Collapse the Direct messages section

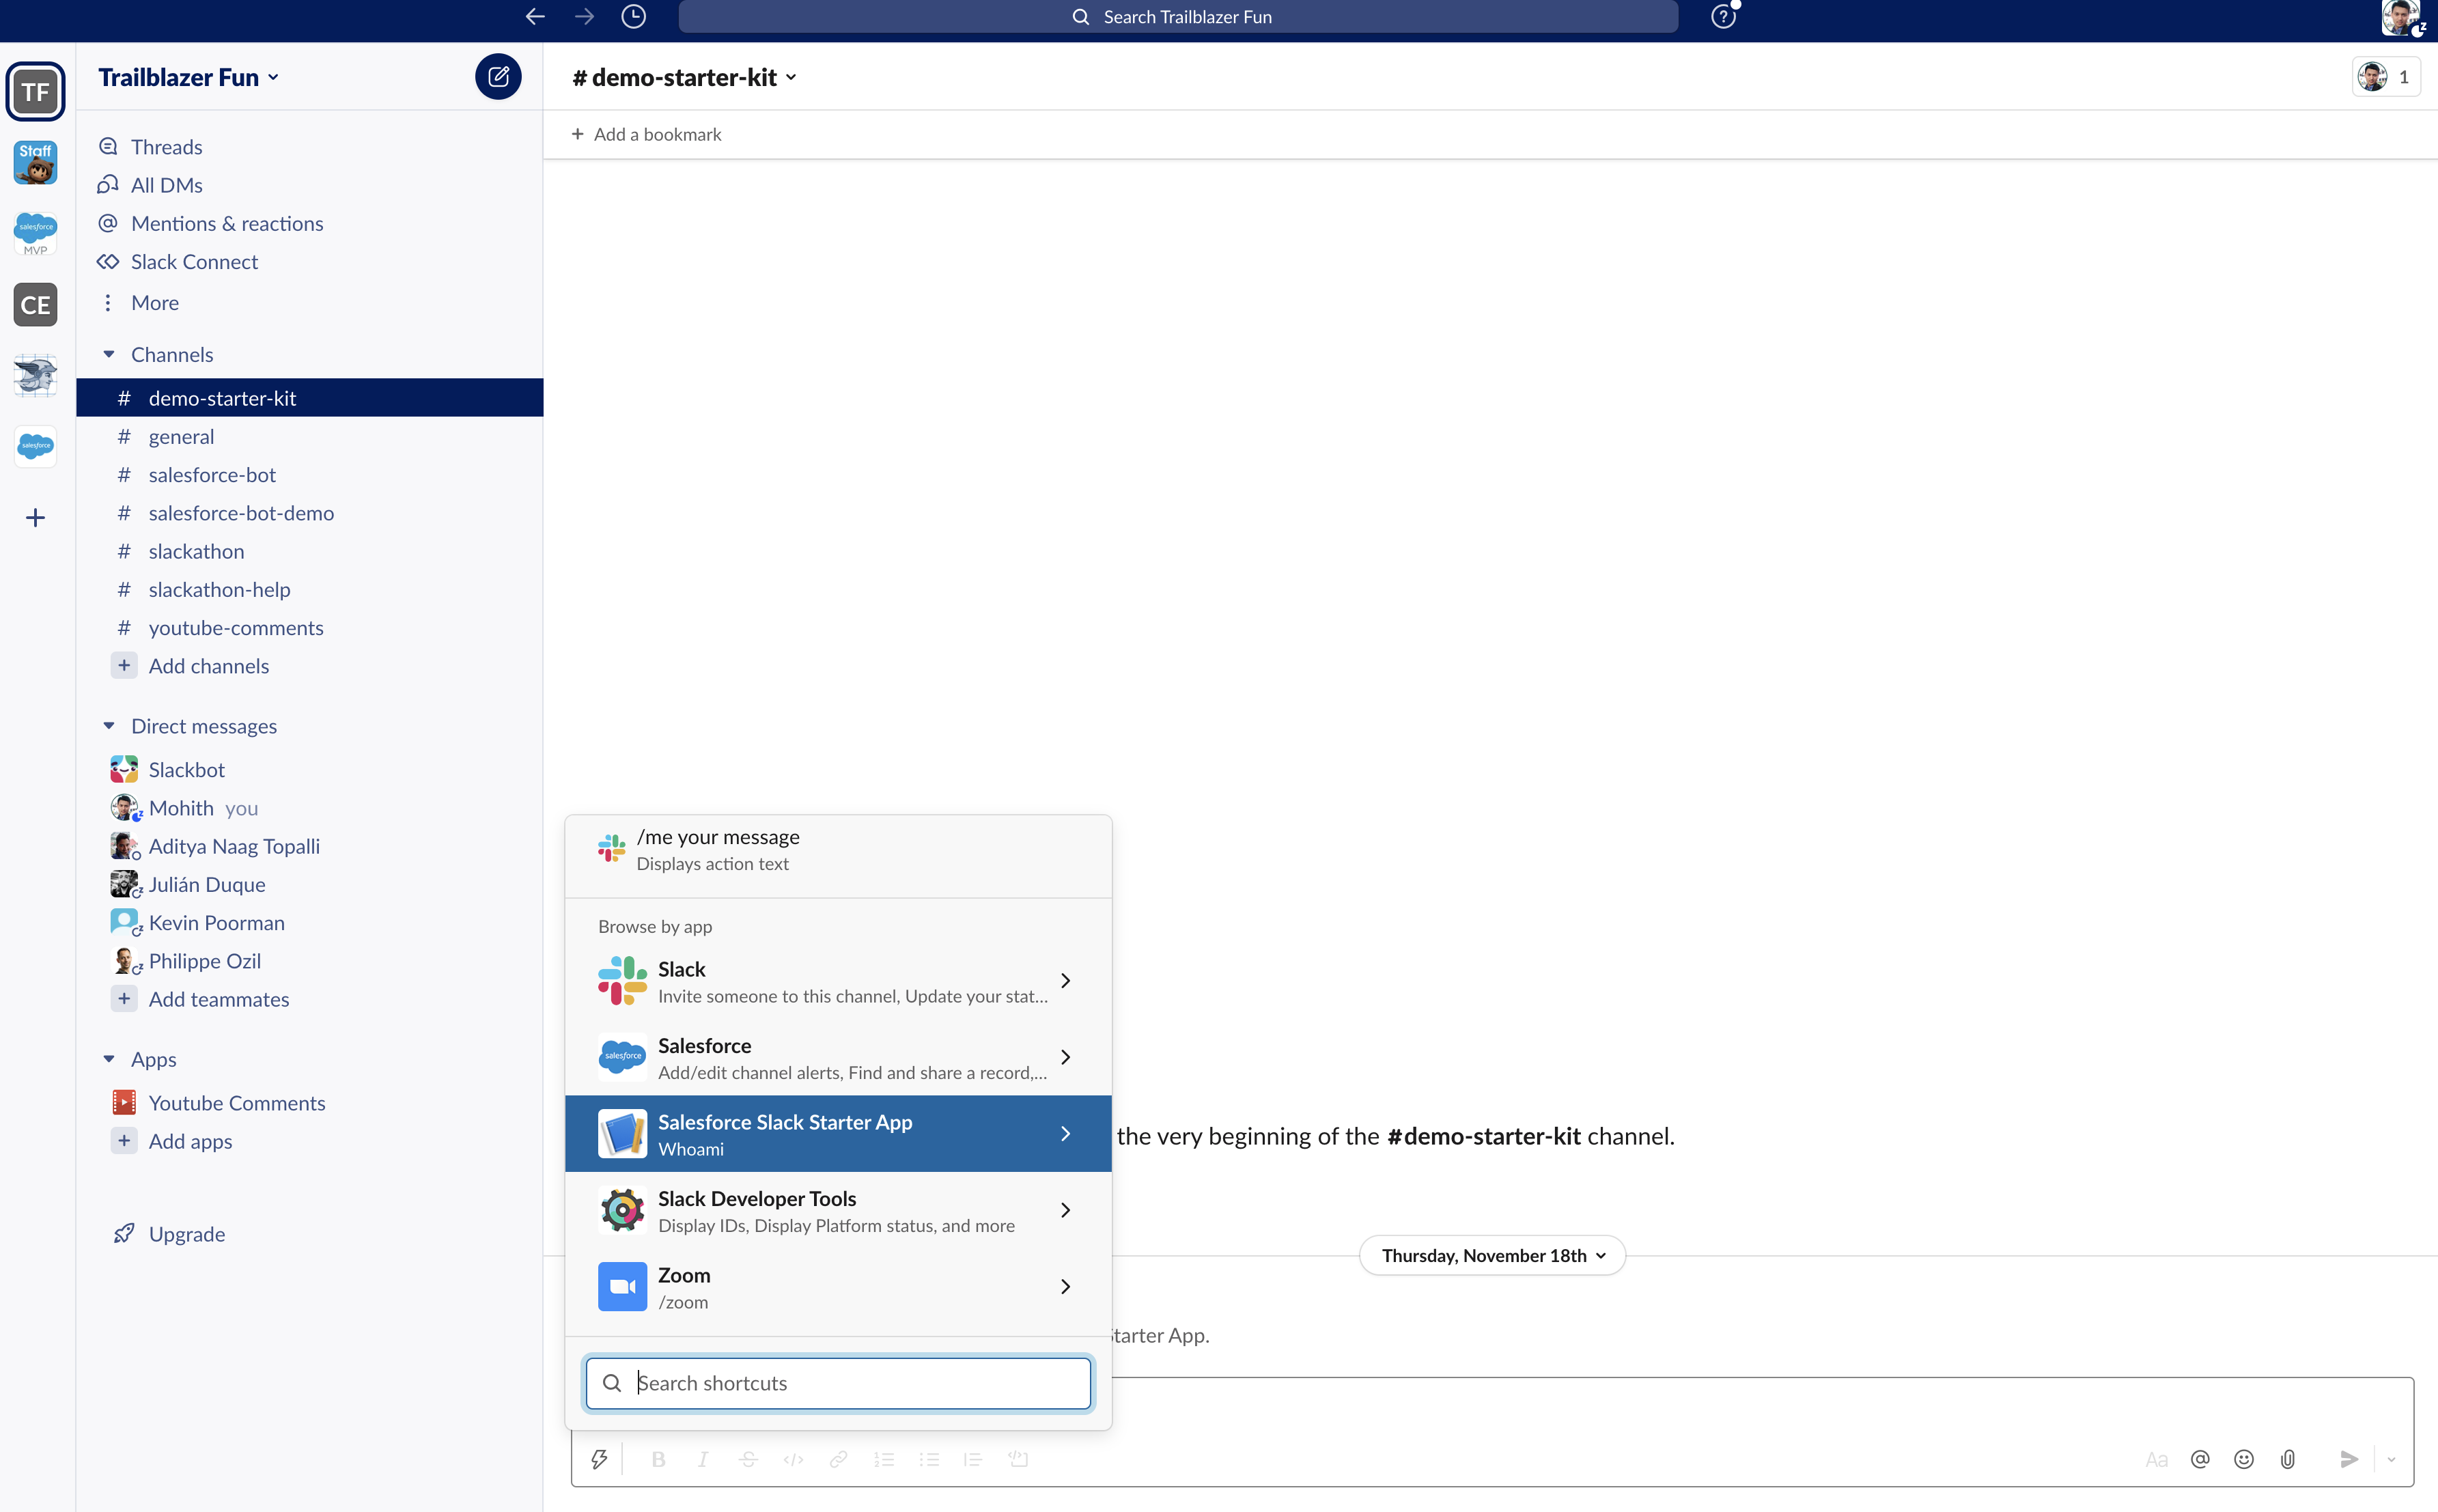109,726
